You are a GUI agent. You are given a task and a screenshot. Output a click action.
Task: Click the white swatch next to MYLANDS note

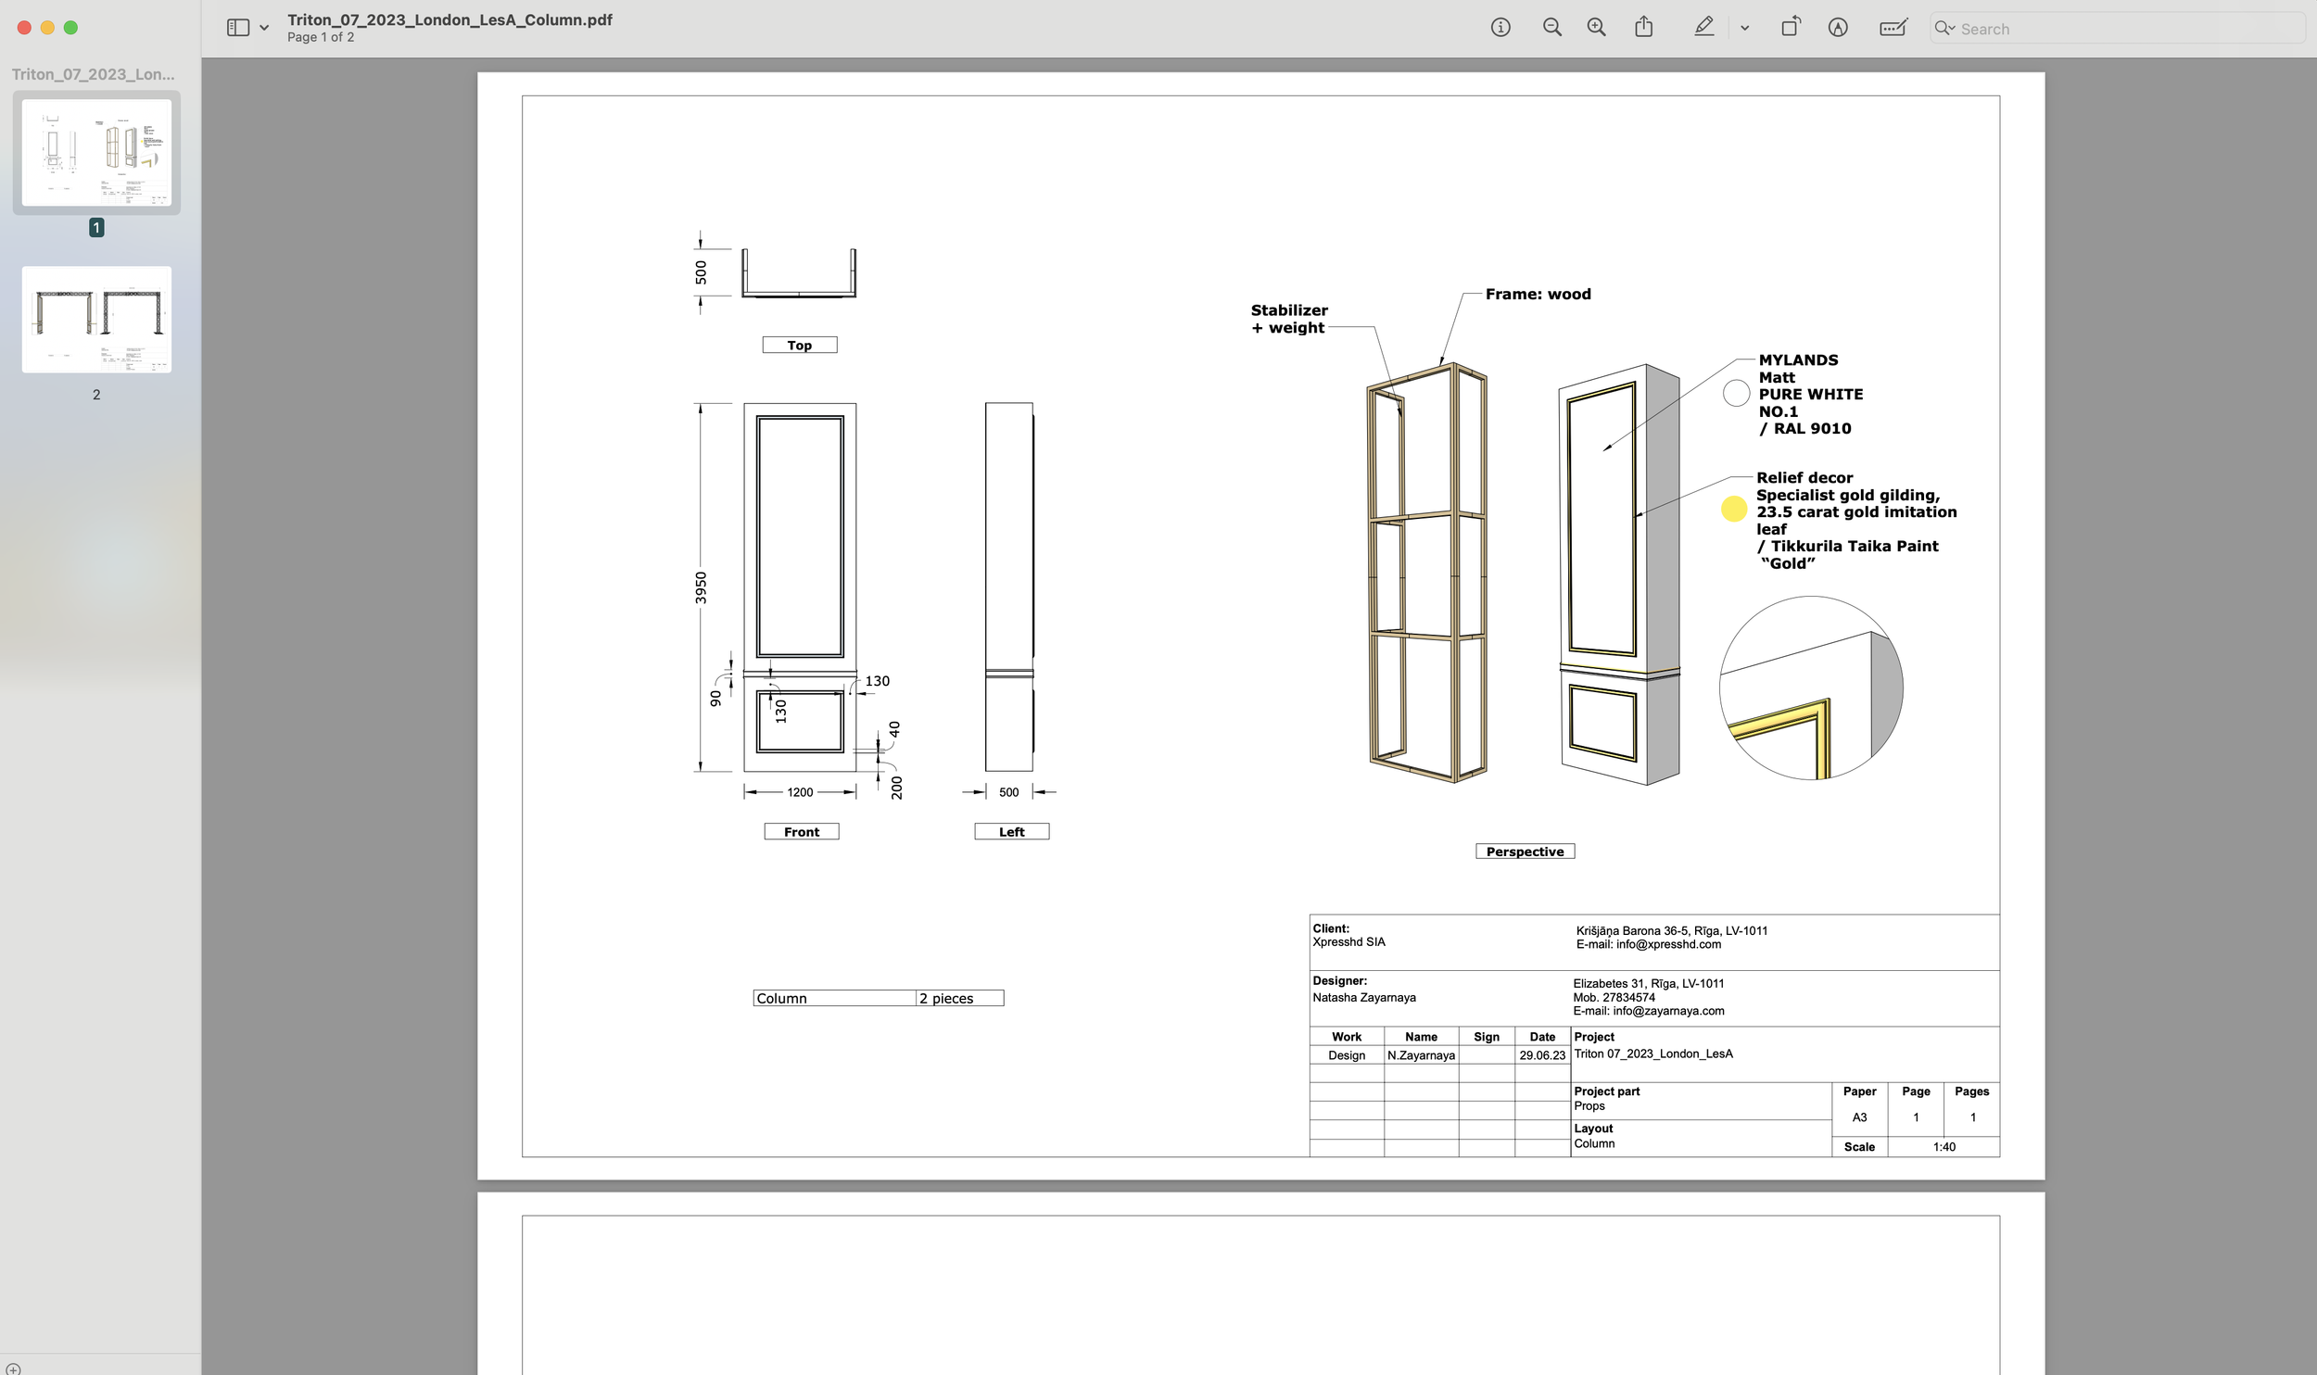tap(1735, 393)
